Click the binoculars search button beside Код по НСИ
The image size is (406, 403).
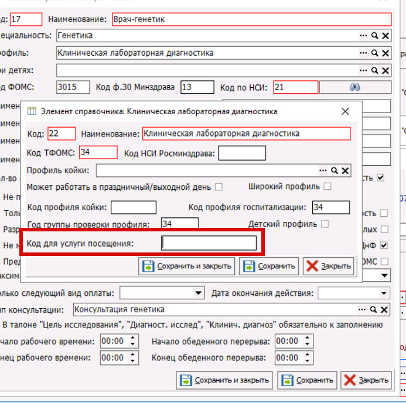354,88
